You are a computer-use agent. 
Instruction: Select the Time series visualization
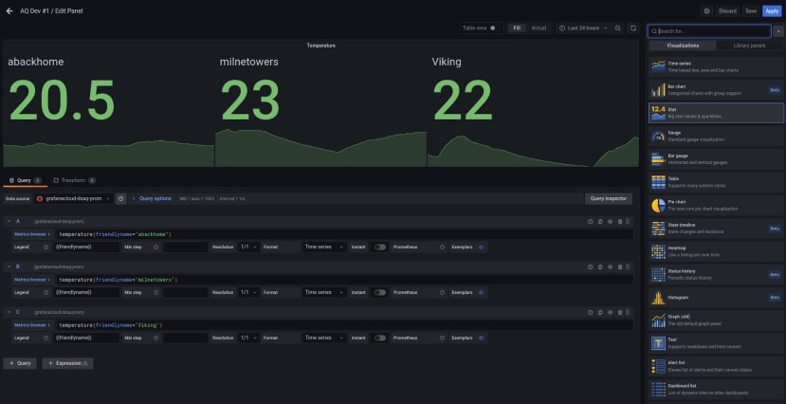pyautogui.click(x=716, y=66)
